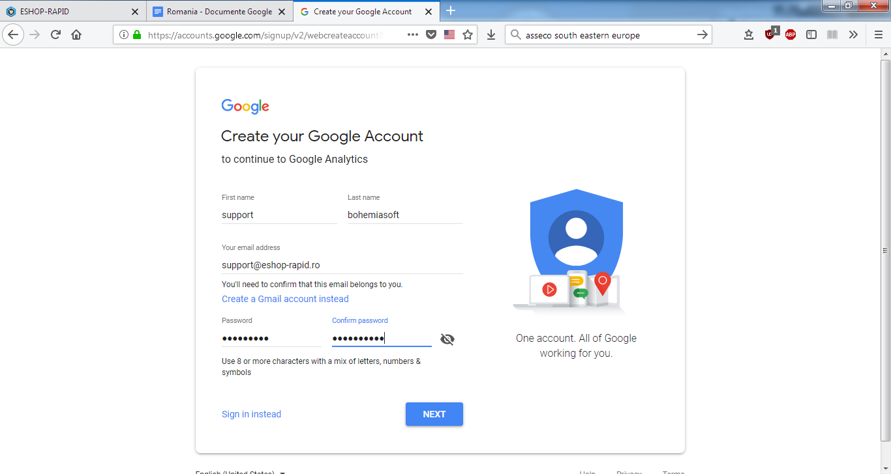Open the browser home page
The height and width of the screenshot is (474, 891).
76,35
